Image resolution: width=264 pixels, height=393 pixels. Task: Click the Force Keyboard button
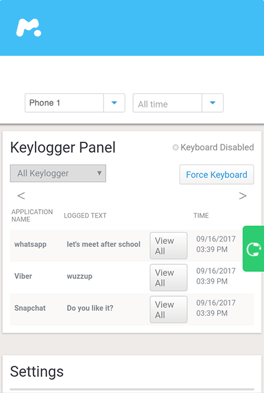[217, 175]
